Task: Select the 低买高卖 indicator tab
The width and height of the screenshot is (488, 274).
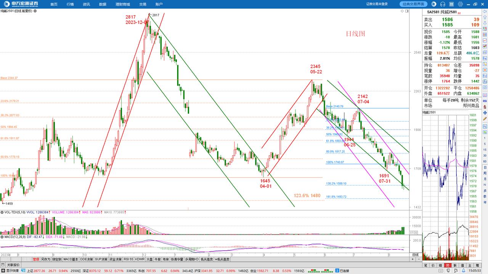Action: (x=207, y=259)
